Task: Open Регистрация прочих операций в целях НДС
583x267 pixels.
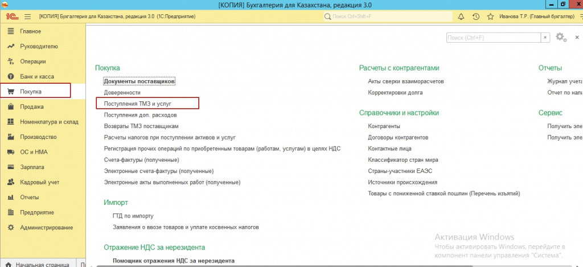Action: [223, 149]
